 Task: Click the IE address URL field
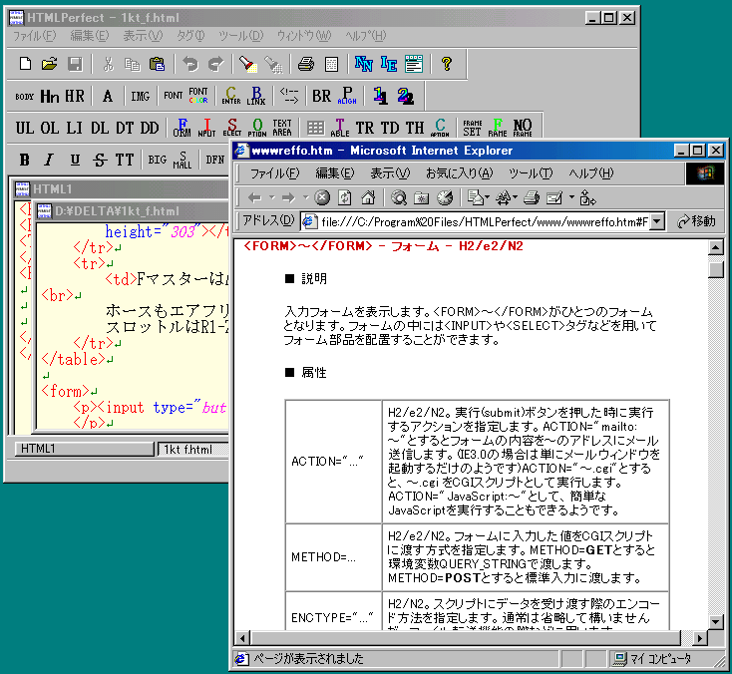(x=476, y=221)
